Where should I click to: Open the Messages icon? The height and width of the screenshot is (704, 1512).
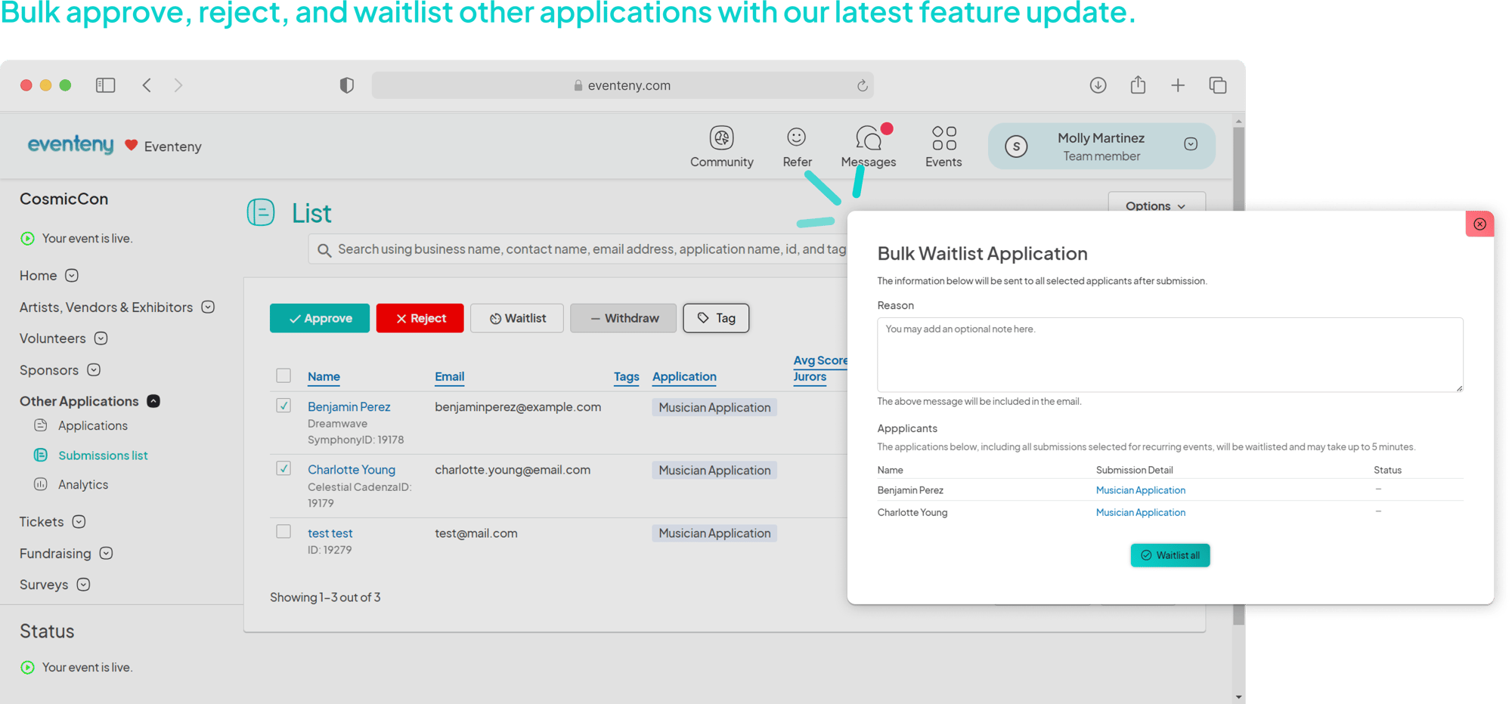869,137
